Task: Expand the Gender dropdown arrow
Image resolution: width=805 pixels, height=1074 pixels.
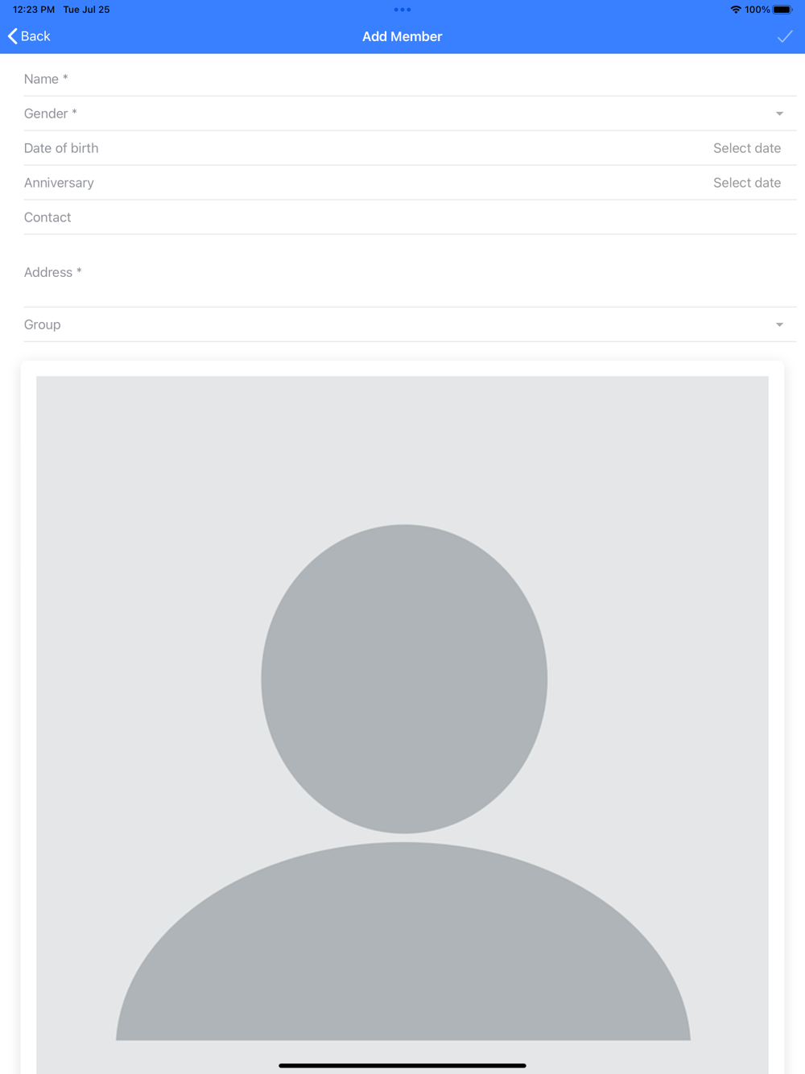Action: [779, 114]
